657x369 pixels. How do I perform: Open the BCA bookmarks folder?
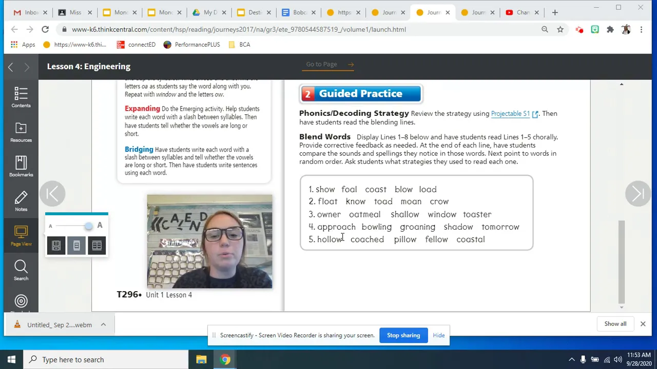click(x=239, y=45)
